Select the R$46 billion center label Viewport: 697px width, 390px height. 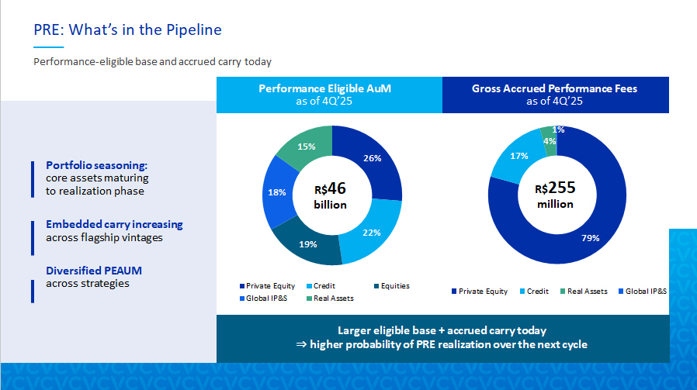[330, 195]
